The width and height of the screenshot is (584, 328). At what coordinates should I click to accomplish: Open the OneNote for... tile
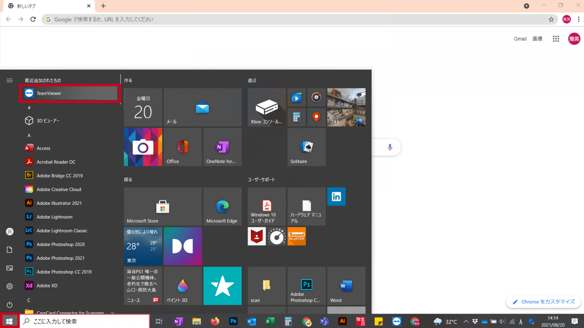[x=222, y=147]
